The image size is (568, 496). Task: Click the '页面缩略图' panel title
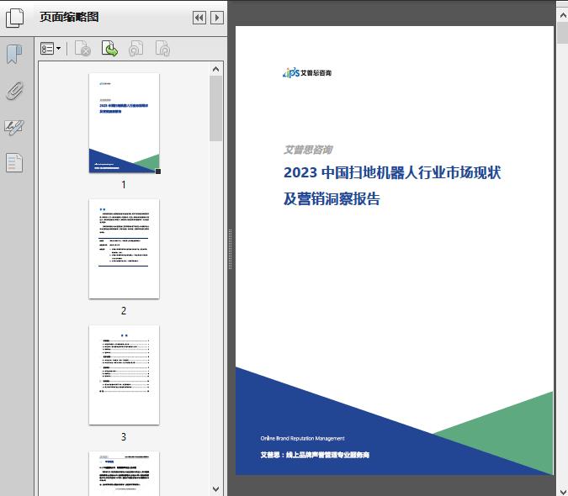tap(69, 17)
